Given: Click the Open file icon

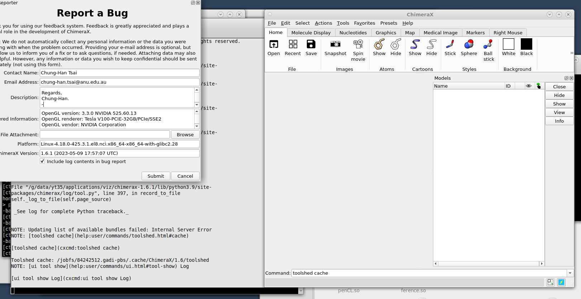Looking at the screenshot, I should (x=273, y=44).
